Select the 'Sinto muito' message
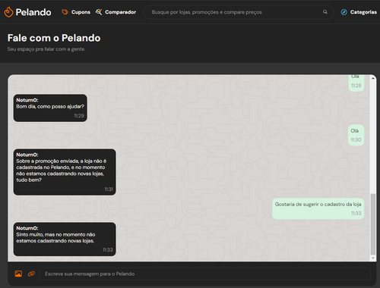The height and width of the screenshot is (288, 380). (65, 239)
